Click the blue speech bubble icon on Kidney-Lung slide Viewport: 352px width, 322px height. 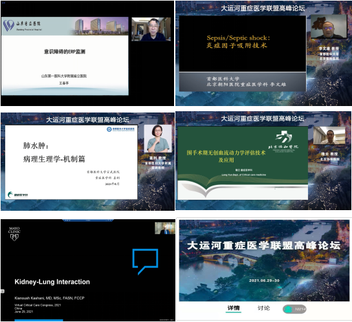click(x=145, y=261)
